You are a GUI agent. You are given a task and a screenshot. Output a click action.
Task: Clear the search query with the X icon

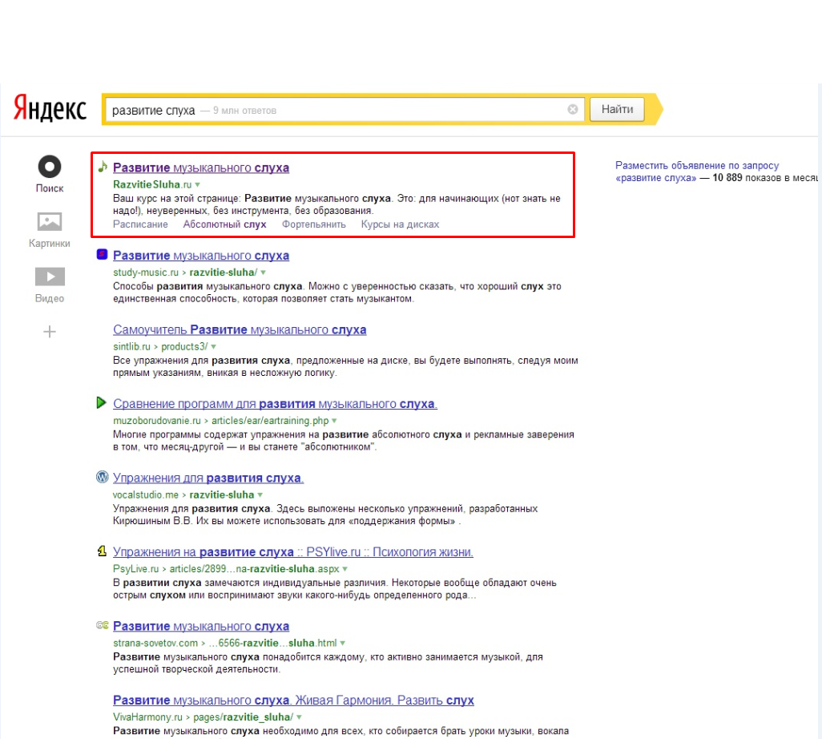pos(573,109)
